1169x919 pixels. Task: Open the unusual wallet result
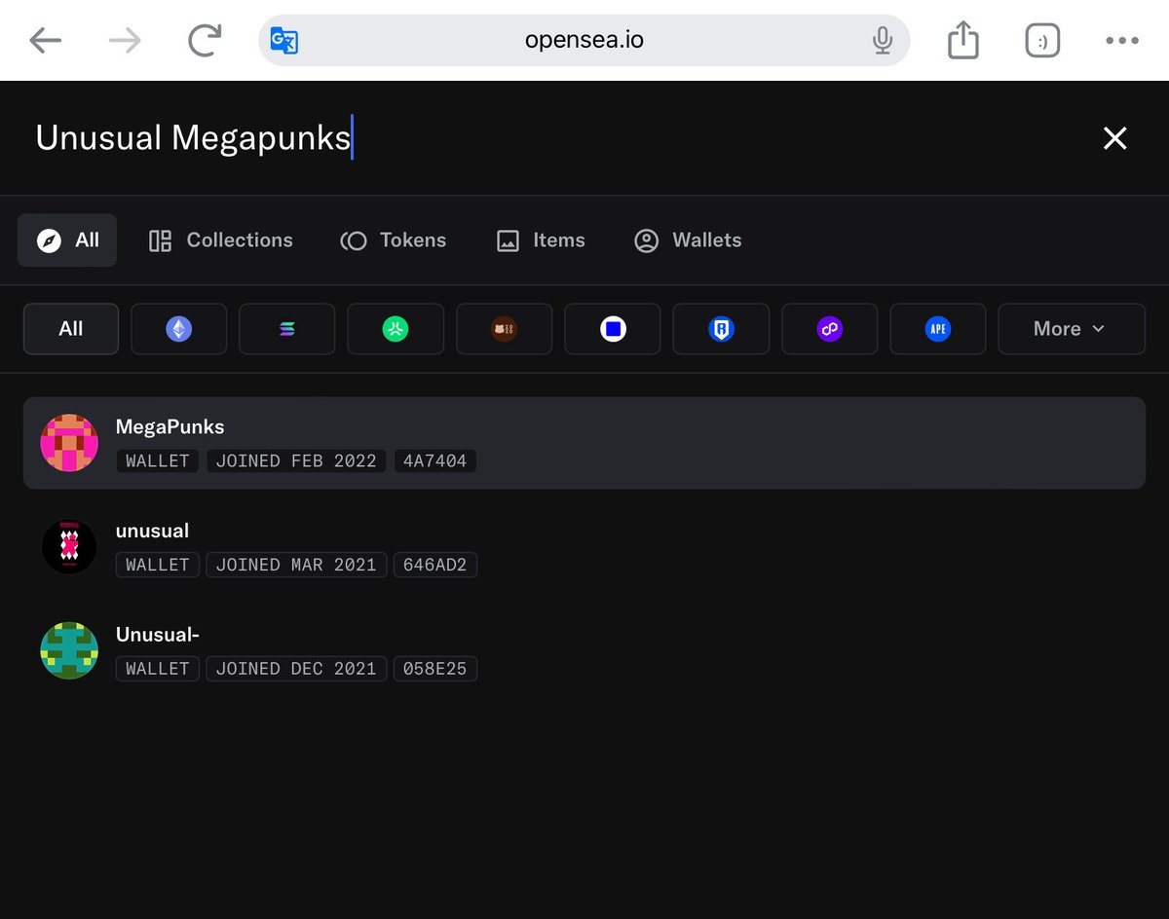click(x=584, y=547)
